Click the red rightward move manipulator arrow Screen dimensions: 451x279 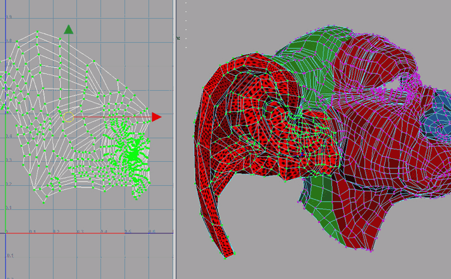[156, 117]
